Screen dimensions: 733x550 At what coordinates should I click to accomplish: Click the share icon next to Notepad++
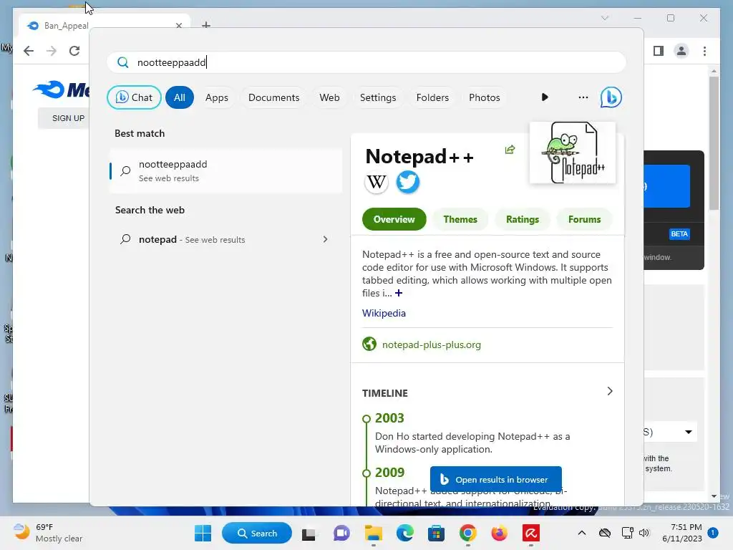[510, 150]
